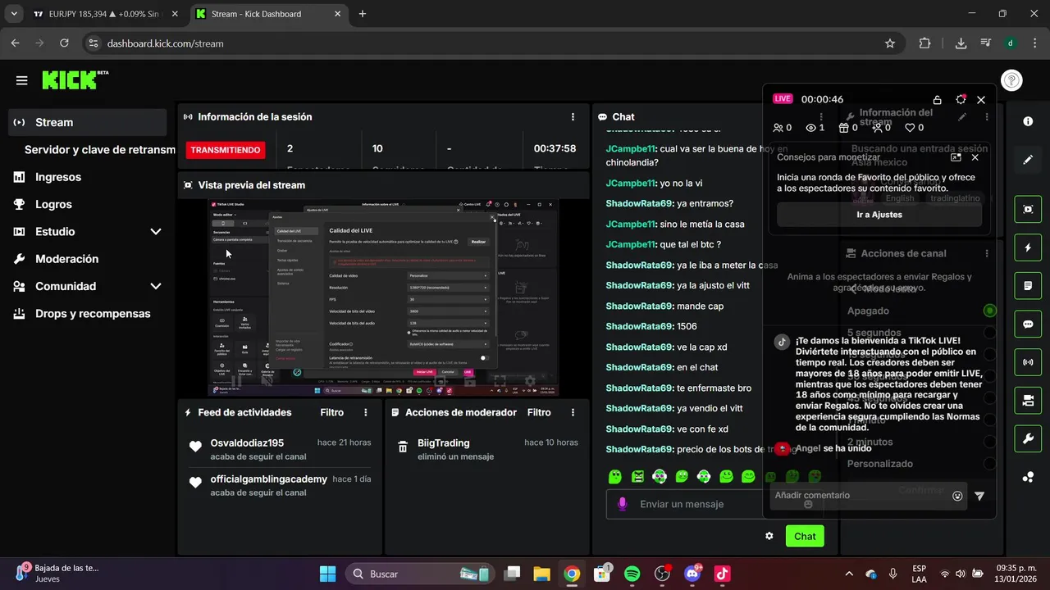This screenshot has height=590, width=1050.
Task: Open BiigTrading moderator action entry
Action: (x=486, y=449)
